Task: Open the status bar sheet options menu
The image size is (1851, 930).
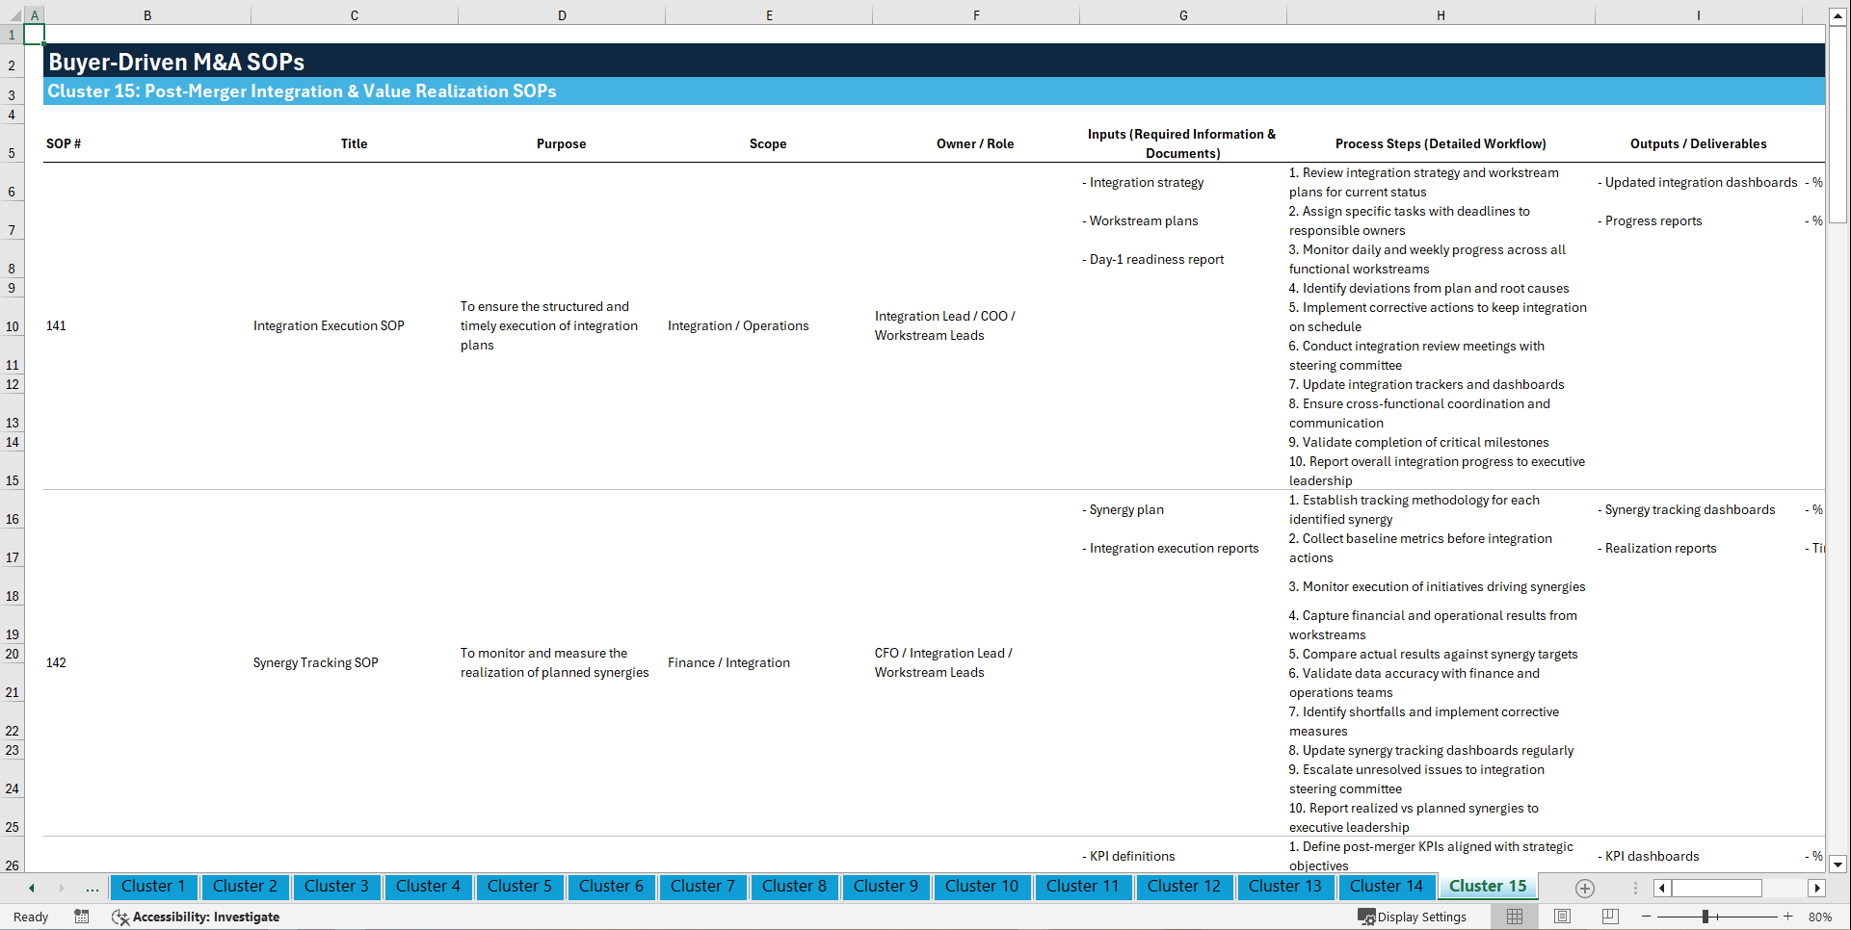Action: [x=1634, y=888]
